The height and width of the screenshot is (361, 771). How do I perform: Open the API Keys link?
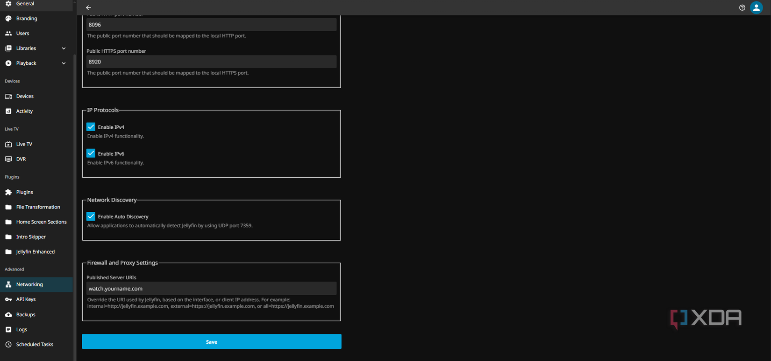pyautogui.click(x=36, y=299)
